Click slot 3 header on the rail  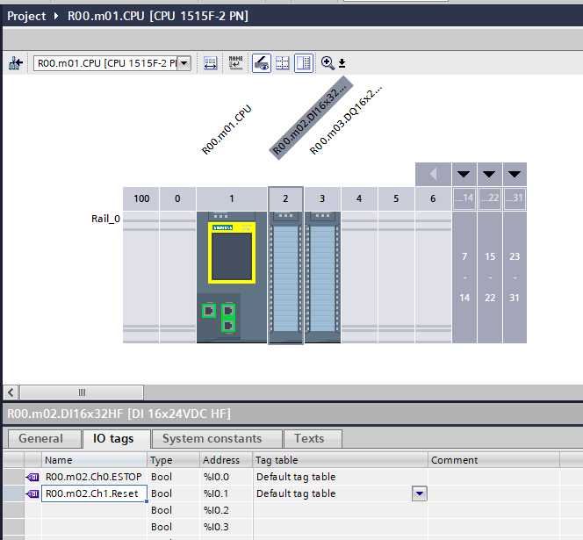322,198
